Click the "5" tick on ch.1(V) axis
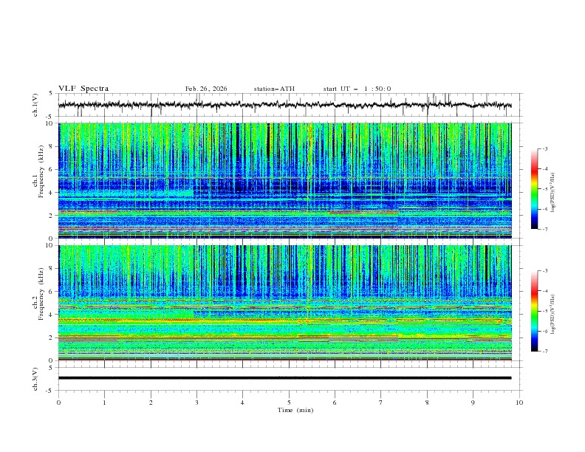585x452 pixels. pyautogui.click(x=51, y=94)
